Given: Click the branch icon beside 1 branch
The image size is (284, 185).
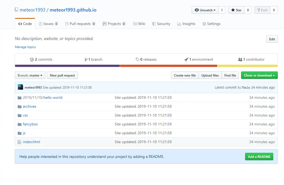Looking at the screenshot, I should pyautogui.click(x=86, y=59).
